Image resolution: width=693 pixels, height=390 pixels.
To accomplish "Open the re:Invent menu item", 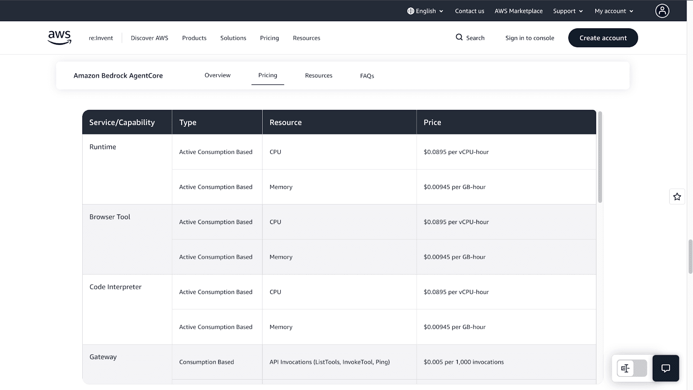I will pos(101,38).
